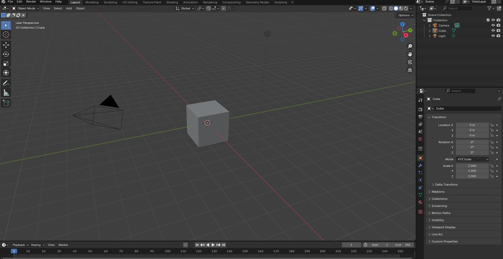Image resolution: width=503 pixels, height=259 pixels.
Task: Select the Rotate tool
Action: 6,54
